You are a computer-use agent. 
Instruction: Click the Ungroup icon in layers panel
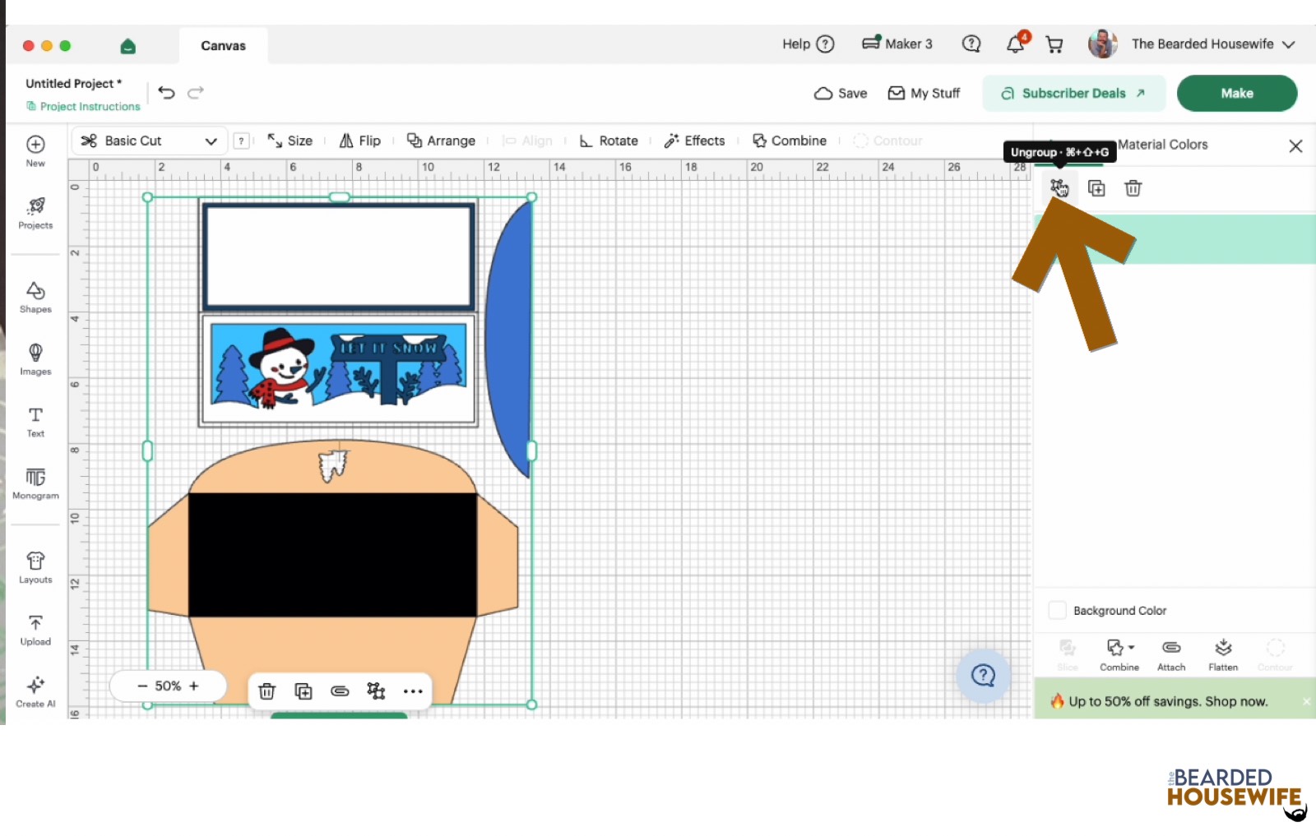(1059, 188)
